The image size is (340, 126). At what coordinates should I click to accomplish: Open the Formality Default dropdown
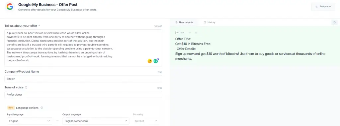click(x=146, y=121)
